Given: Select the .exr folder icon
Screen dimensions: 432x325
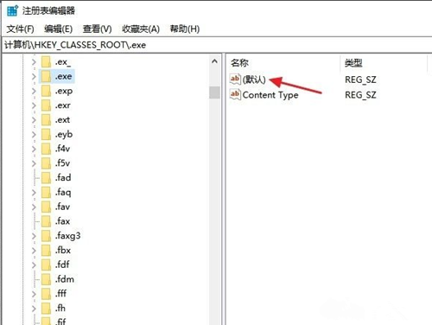Looking at the screenshot, I should tap(46, 105).
